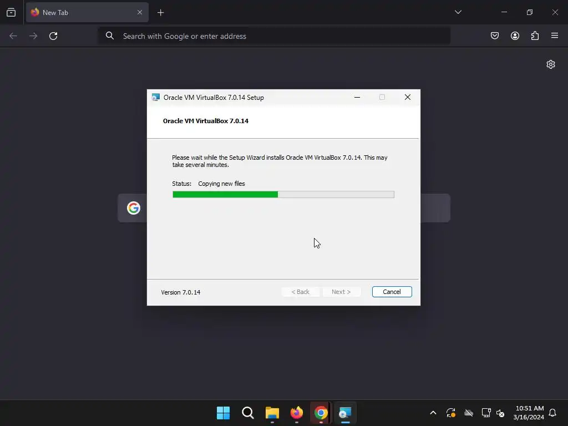568x426 pixels.
Task: Click the 'Copying new files' status text
Action: click(221, 184)
